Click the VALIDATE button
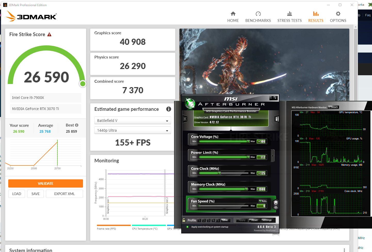Screen dimensions: 372x252 point(46,183)
